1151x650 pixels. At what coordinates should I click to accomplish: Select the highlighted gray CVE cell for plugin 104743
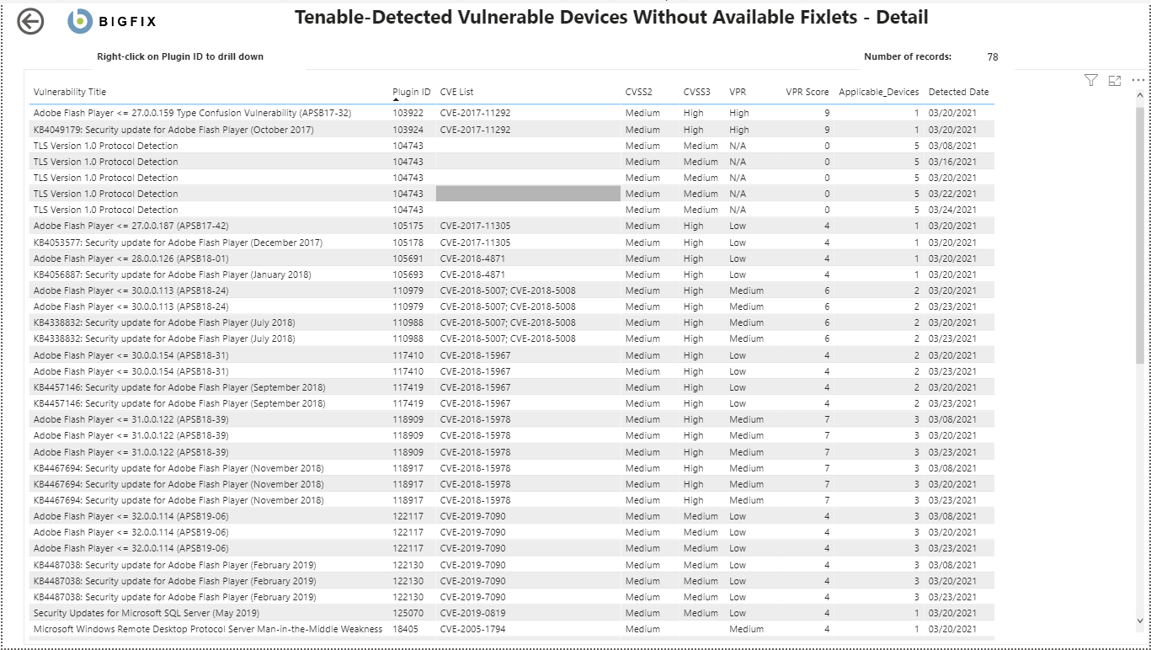(x=528, y=194)
